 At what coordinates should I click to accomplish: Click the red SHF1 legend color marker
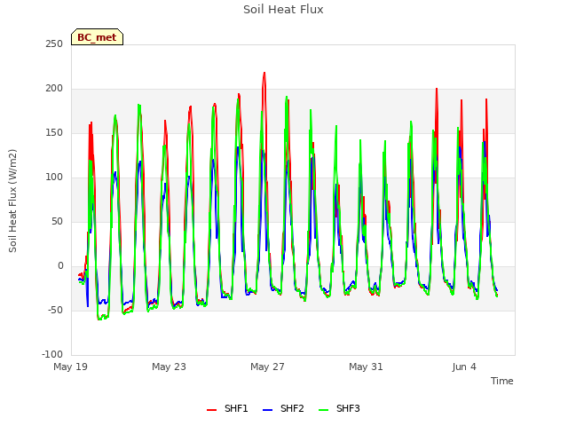[211, 410]
